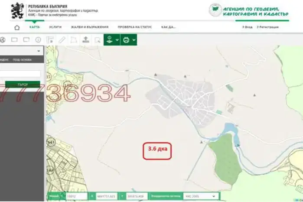The height and width of the screenshot is (202, 303).
Task: Open ПРОВЕРКА НА СТАТУС menu item
Action: pos(135,27)
